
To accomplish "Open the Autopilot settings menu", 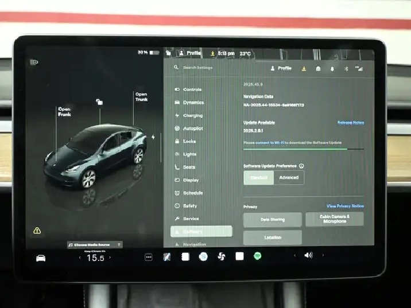I will click(193, 128).
